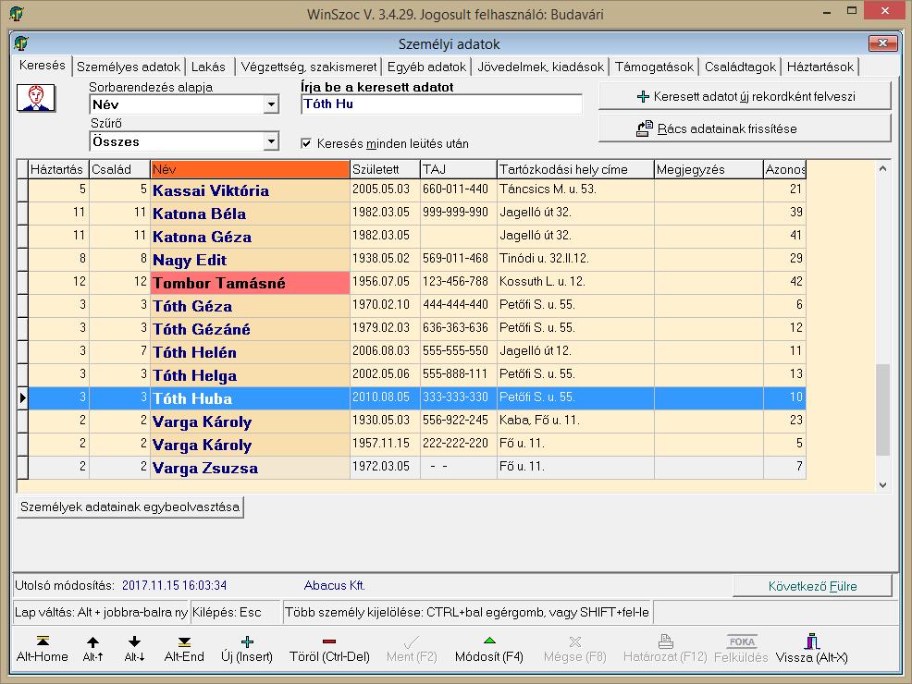
Task: Jump to first record with Alt-Home
Action: coord(42,649)
